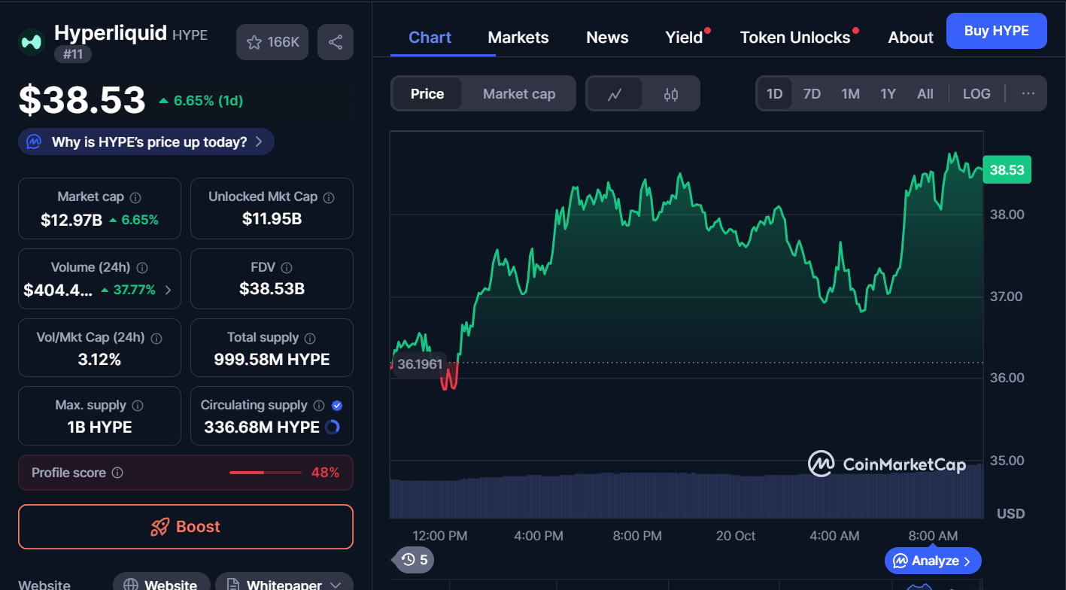The width and height of the screenshot is (1066, 590).
Task: Open the Markets tab
Action: 518,38
